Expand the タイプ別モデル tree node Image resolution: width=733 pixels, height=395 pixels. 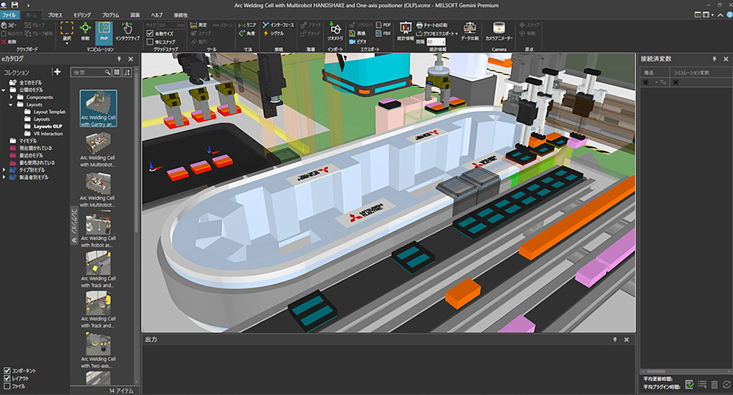pos(3,170)
